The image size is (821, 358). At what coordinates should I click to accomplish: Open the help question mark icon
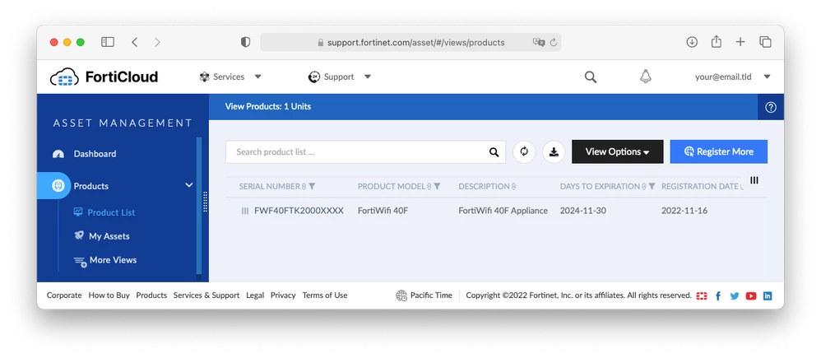[x=771, y=107]
